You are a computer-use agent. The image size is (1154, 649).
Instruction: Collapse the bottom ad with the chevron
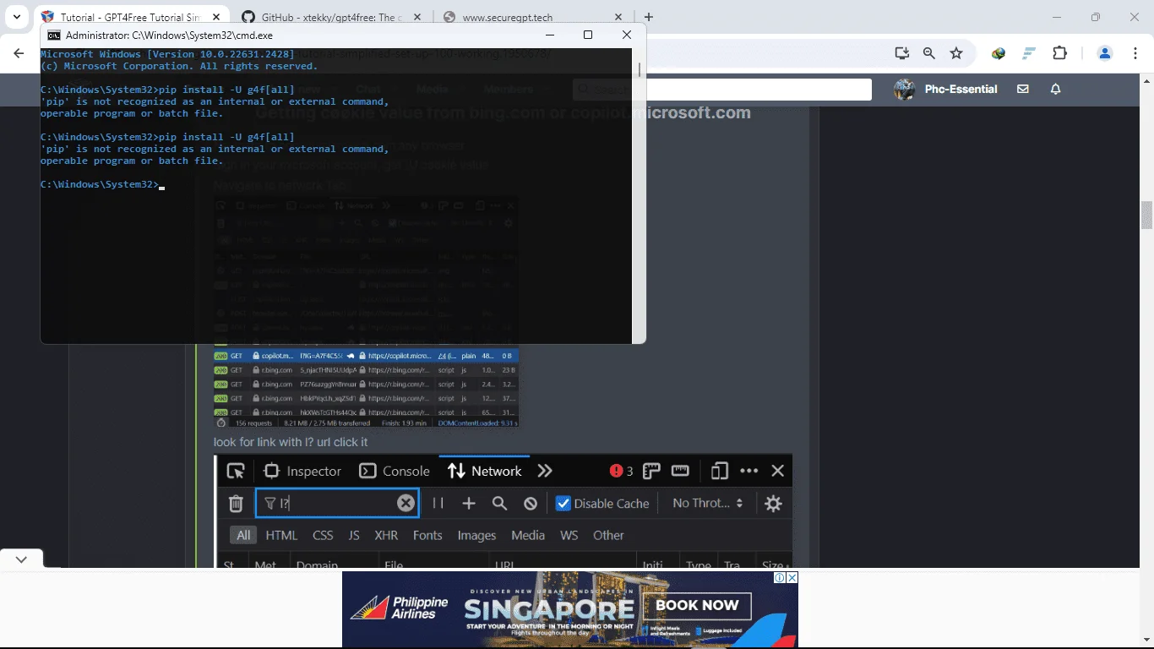(x=21, y=559)
